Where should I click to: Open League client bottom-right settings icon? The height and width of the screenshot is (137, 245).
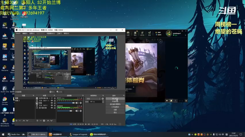[186, 101]
